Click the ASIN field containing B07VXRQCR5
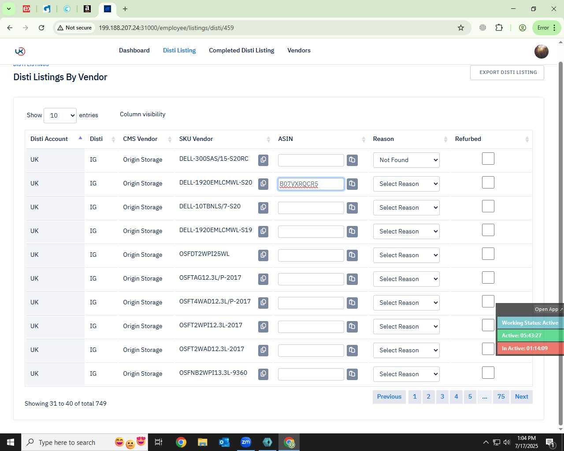The height and width of the screenshot is (451, 564). (311, 184)
